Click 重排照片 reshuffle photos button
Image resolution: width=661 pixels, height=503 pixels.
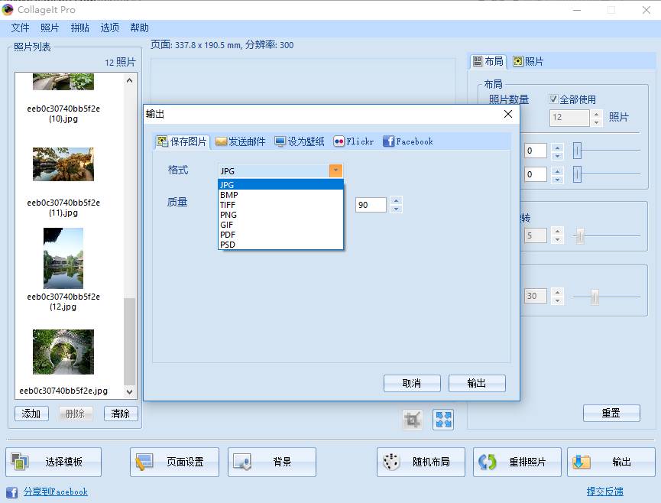point(517,462)
